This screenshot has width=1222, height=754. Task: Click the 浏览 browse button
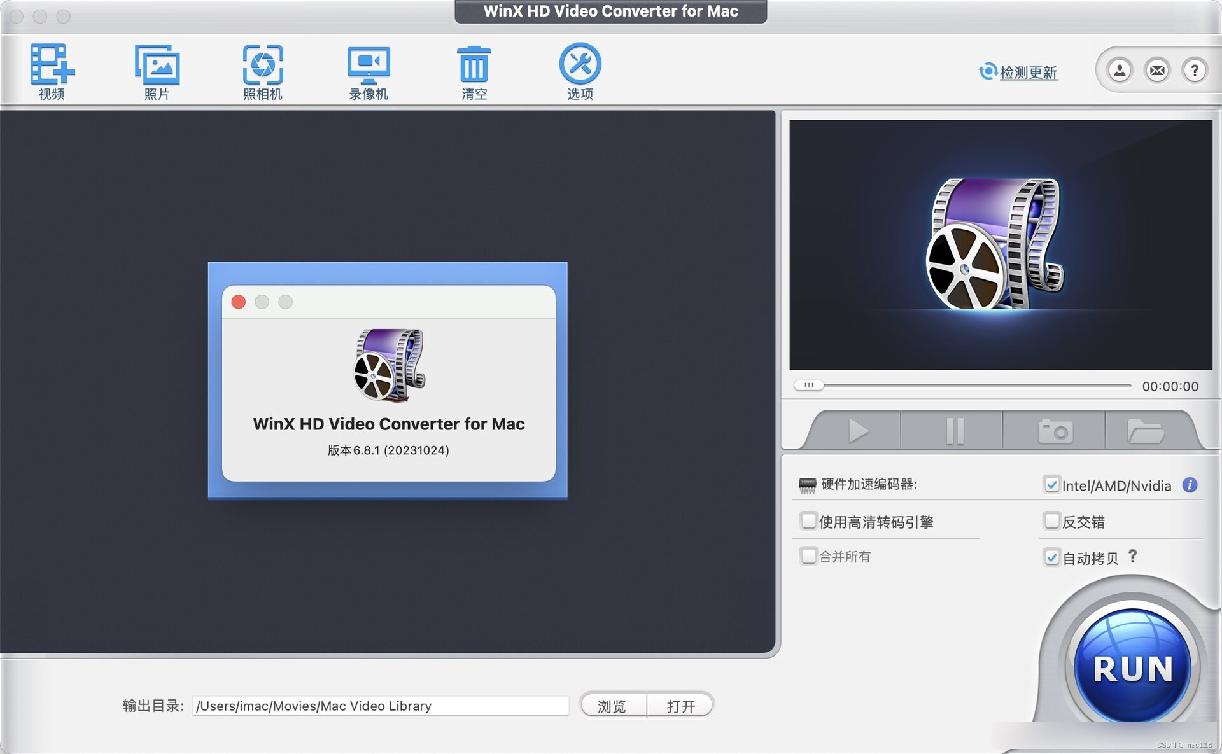point(612,706)
